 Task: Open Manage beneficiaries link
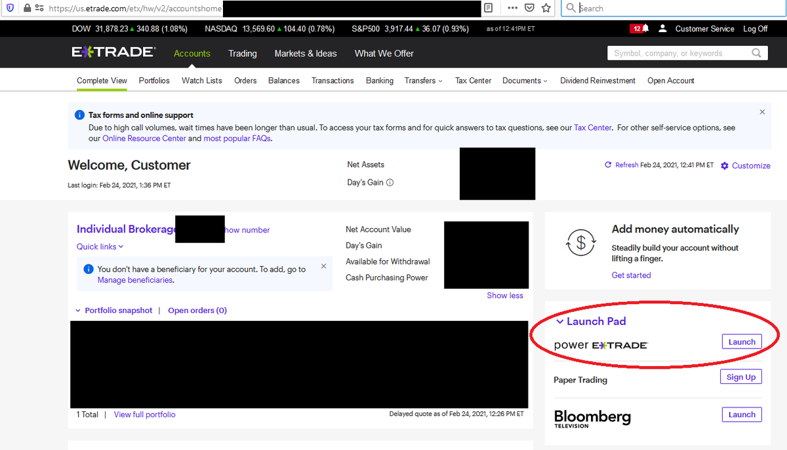click(135, 280)
